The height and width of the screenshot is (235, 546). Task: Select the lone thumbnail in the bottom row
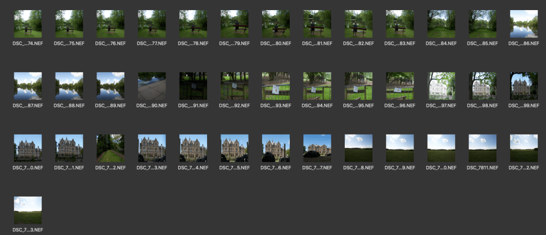coord(27,210)
